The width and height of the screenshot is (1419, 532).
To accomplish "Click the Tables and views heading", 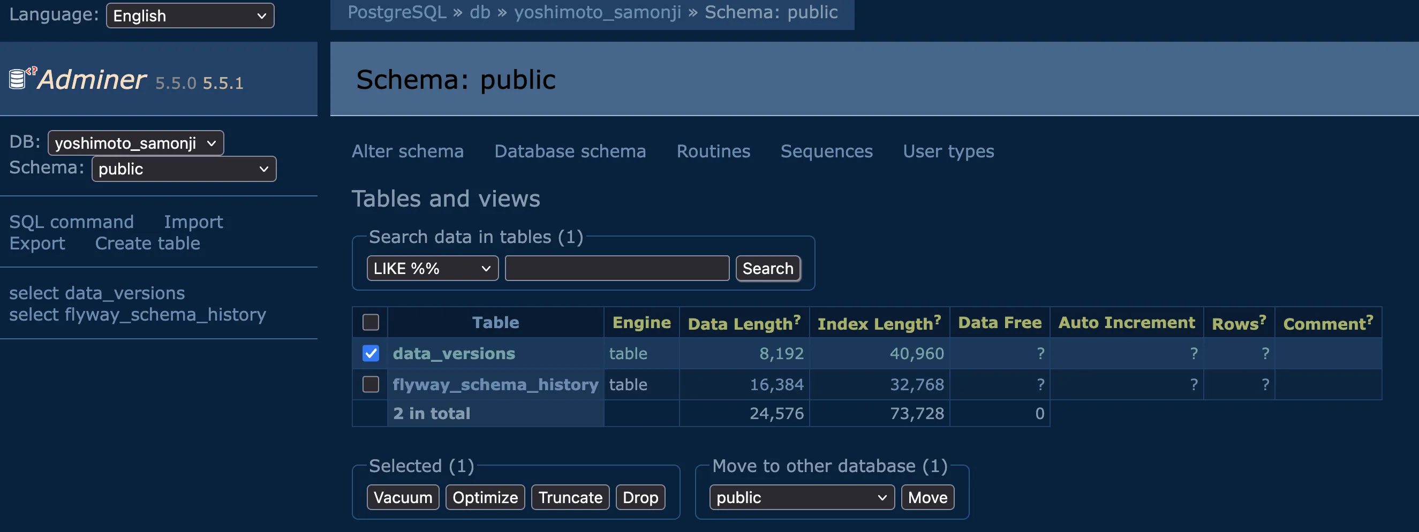I will (446, 198).
